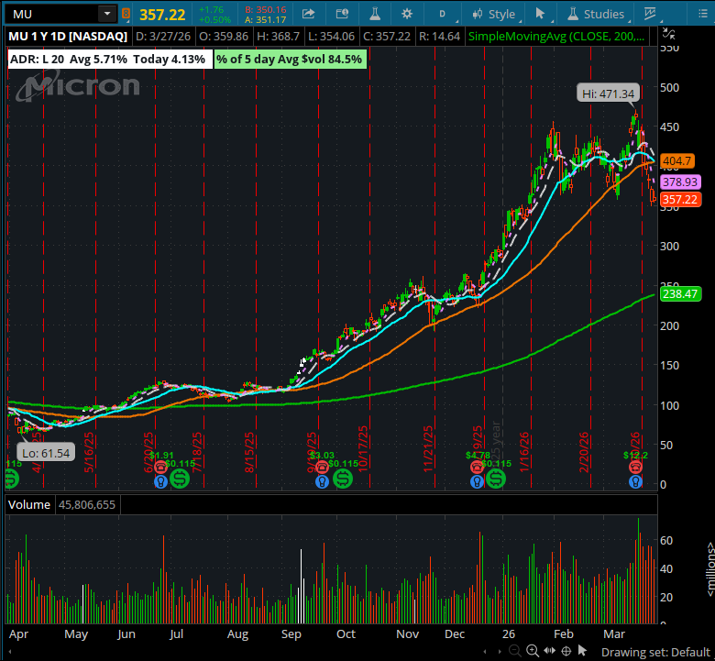Open chart settings gear icon
Image resolution: width=715 pixels, height=661 pixels.
tap(407, 14)
